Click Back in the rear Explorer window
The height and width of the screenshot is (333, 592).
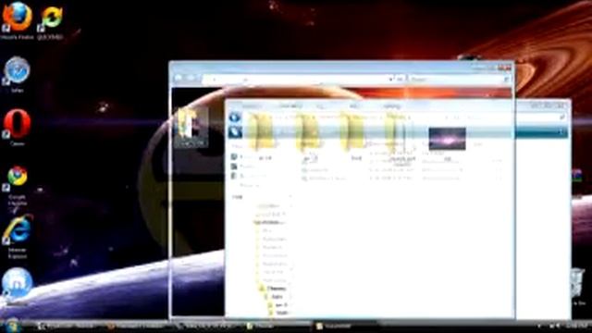pyautogui.click(x=179, y=78)
